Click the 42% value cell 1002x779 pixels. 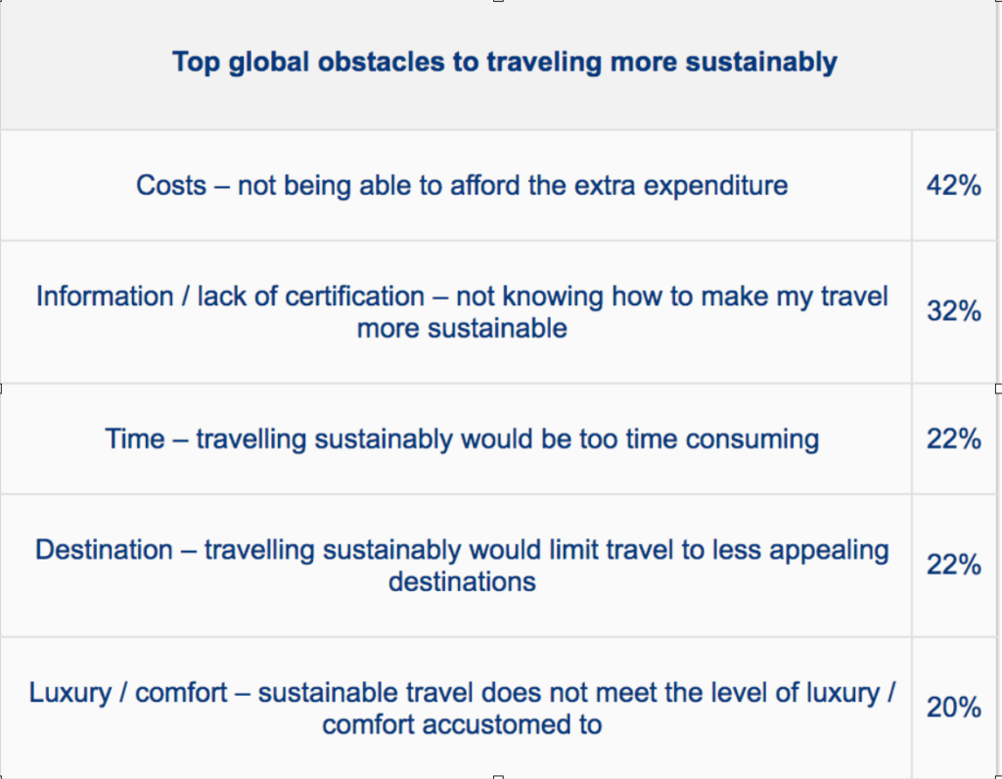tap(954, 185)
